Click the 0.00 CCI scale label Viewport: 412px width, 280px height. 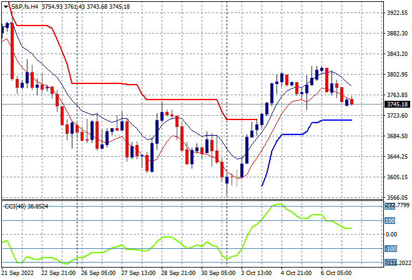391,235
